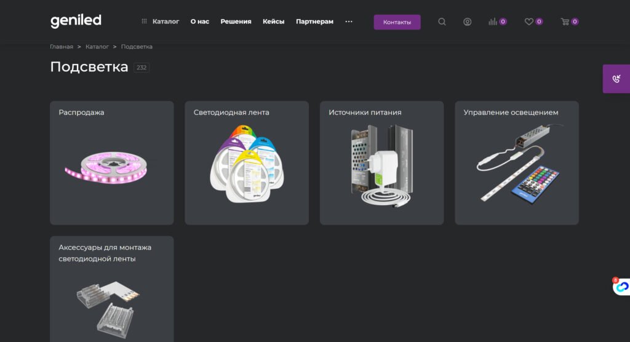Open the product comparison chart icon

(x=493, y=22)
